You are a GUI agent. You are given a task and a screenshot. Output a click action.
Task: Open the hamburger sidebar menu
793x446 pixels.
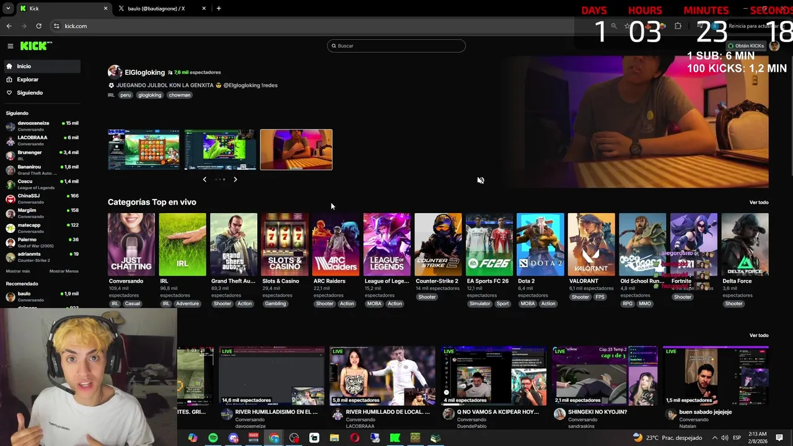point(10,46)
